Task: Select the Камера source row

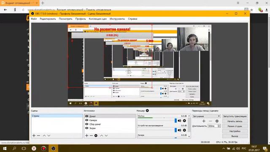Action: 110,120
